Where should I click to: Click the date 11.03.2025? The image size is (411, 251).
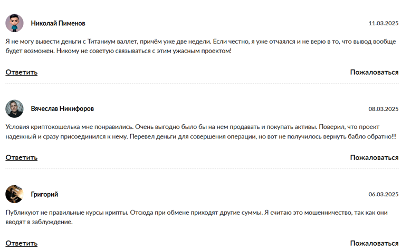(x=383, y=24)
